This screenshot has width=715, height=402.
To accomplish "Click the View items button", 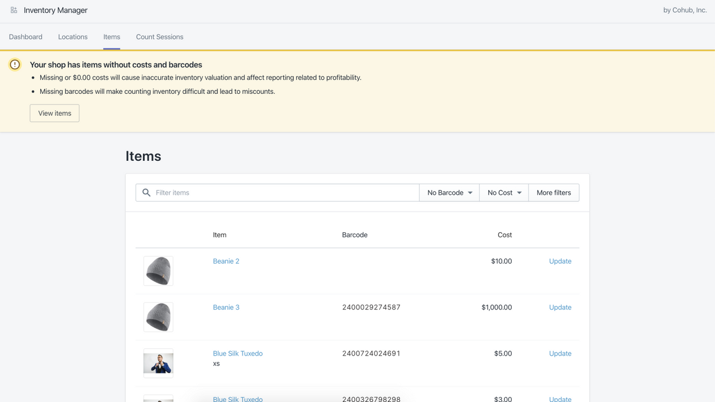I will (x=55, y=113).
